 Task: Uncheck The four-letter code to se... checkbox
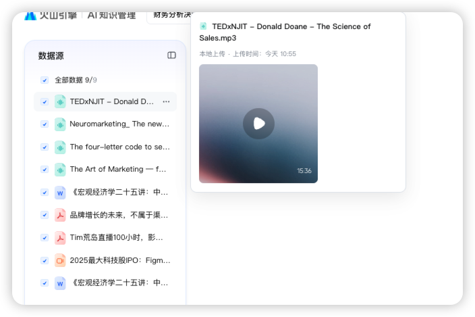point(45,147)
